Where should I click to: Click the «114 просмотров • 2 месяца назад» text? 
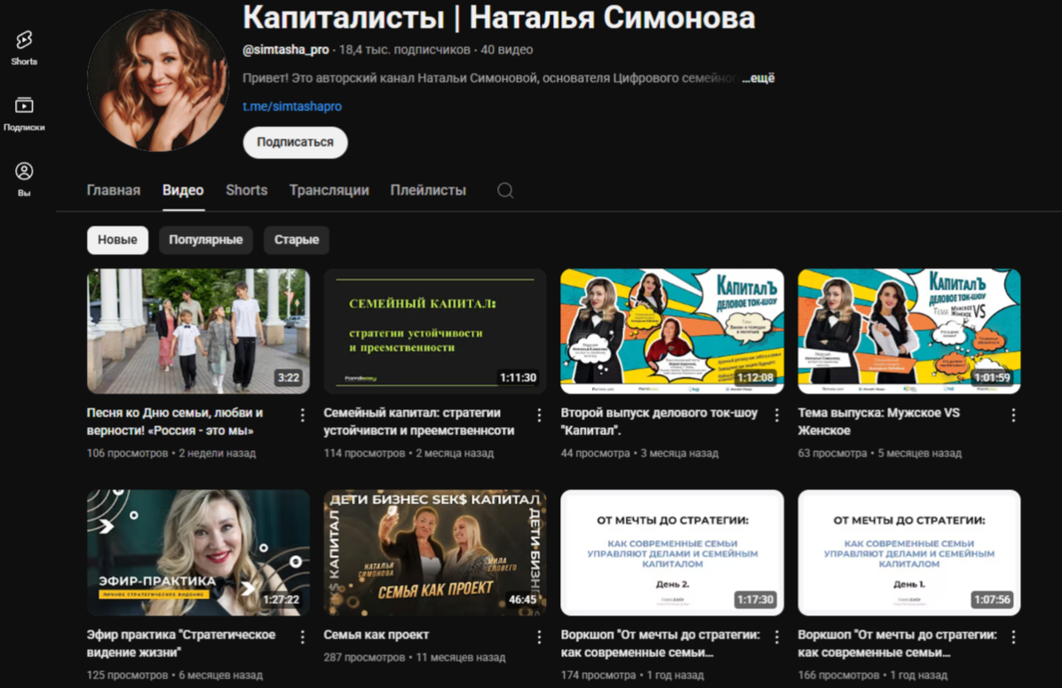[x=408, y=453]
